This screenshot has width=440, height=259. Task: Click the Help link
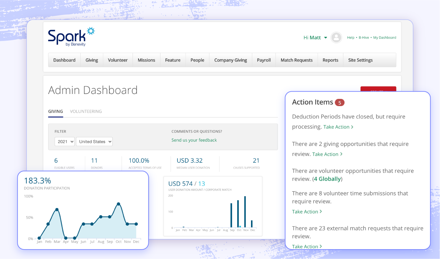351,38
